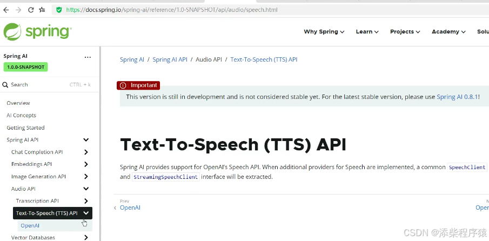Click the Important warning badge icon

tap(123, 85)
